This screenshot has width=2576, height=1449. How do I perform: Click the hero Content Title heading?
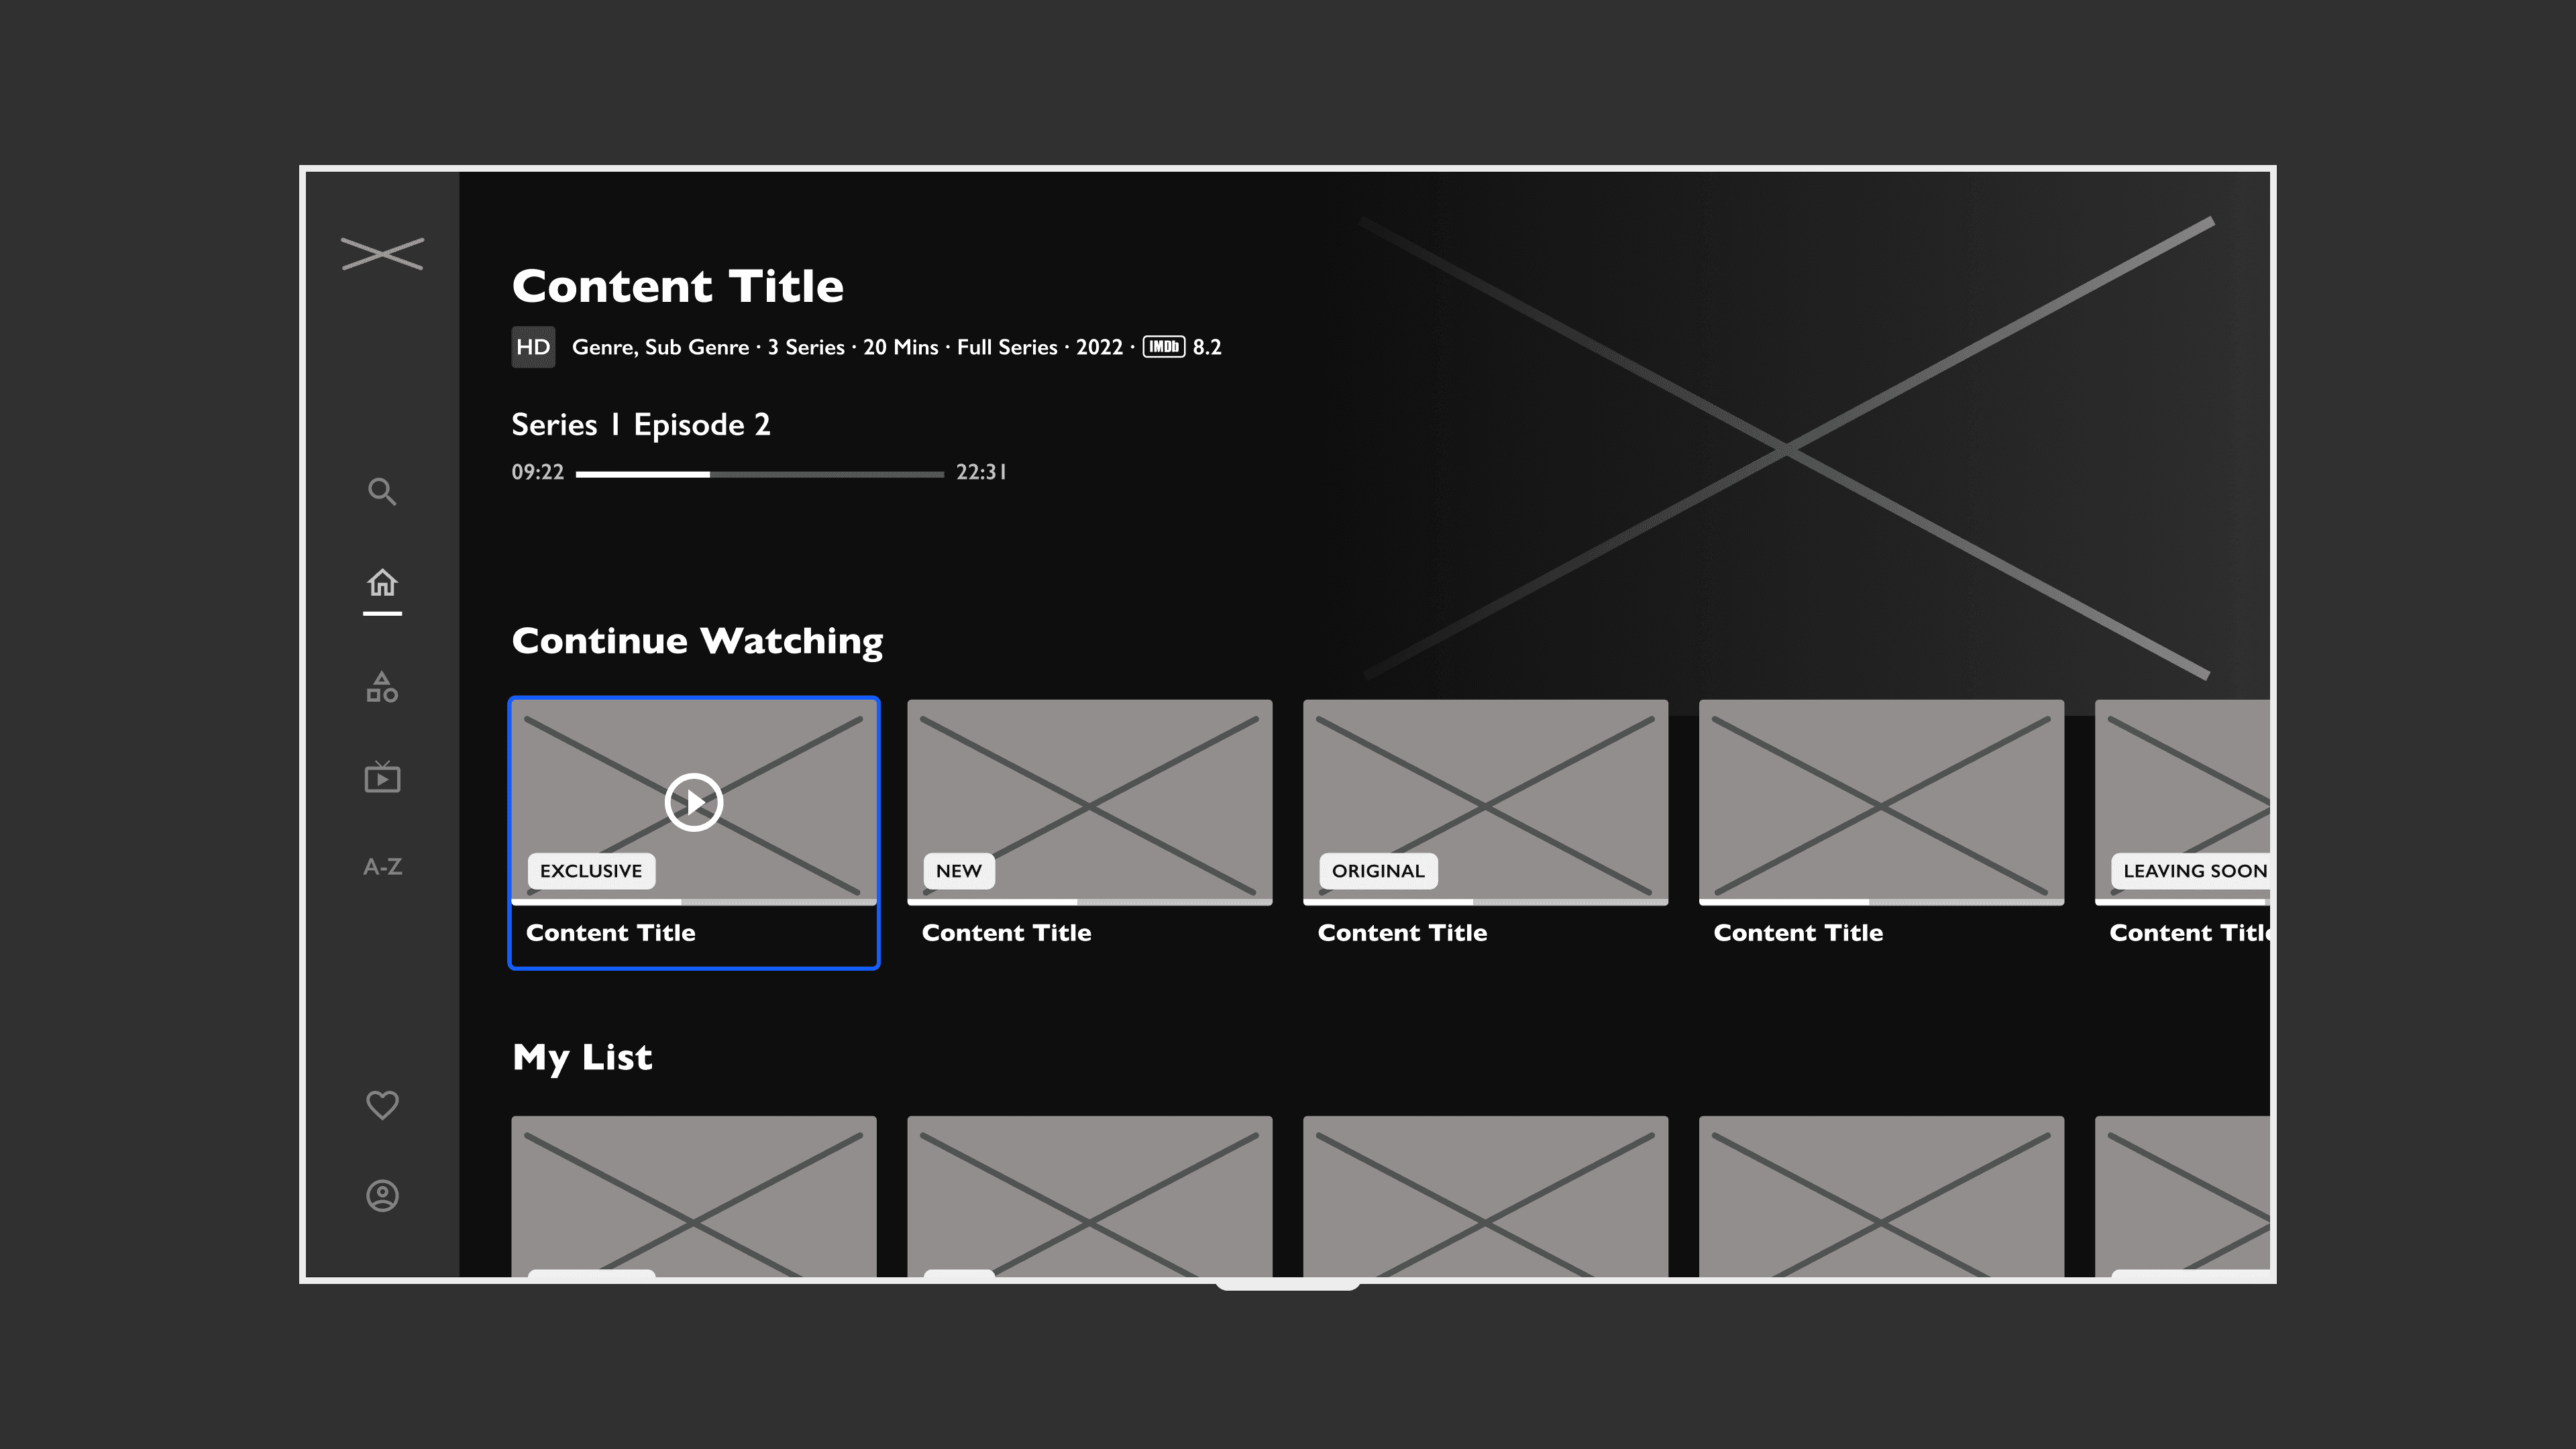(678, 286)
